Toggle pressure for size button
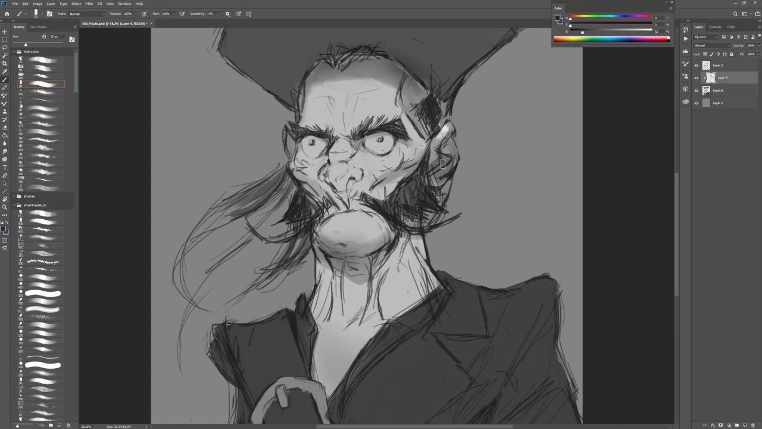This screenshot has width=762, height=429. pyautogui.click(x=238, y=14)
